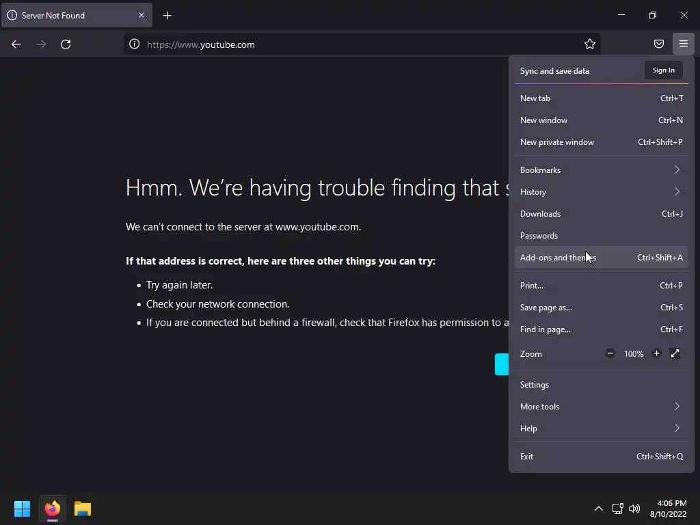The height and width of the screenshot is (525, 700).
Task: Open Passwords from menu
Action: click(x=602, y=236)
